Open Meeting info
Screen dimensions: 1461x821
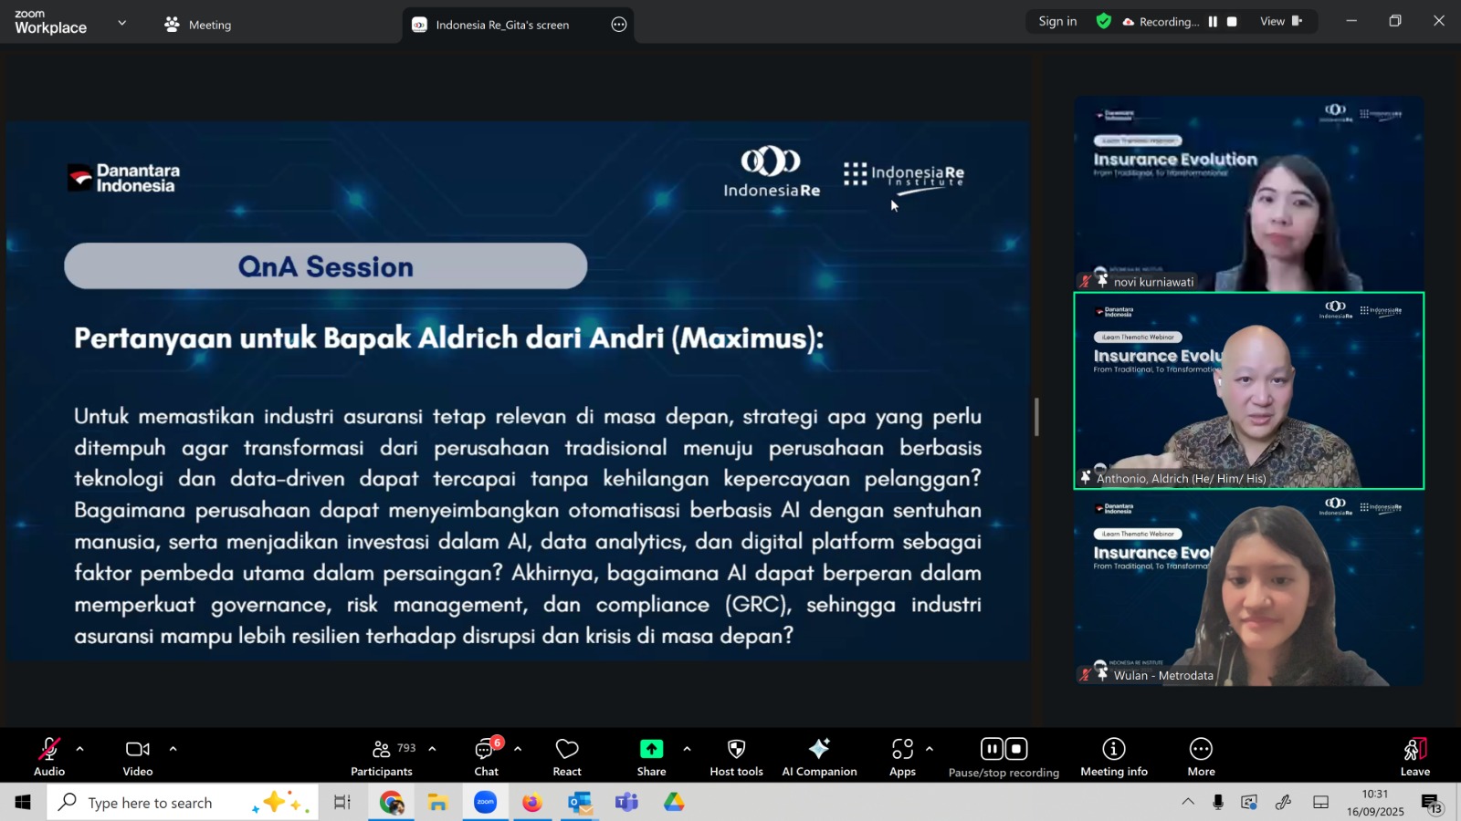coord(1113,756)
